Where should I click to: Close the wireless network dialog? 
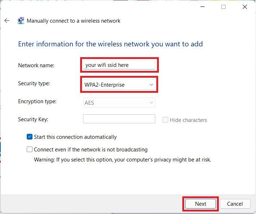click(x=244, y=7)
